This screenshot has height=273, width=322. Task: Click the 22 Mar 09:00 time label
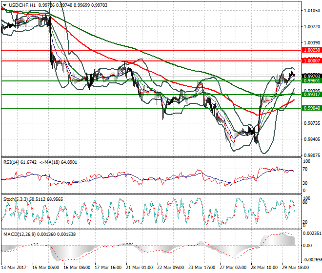point(170,268)
